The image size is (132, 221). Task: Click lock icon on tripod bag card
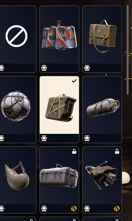pos(117,151)
